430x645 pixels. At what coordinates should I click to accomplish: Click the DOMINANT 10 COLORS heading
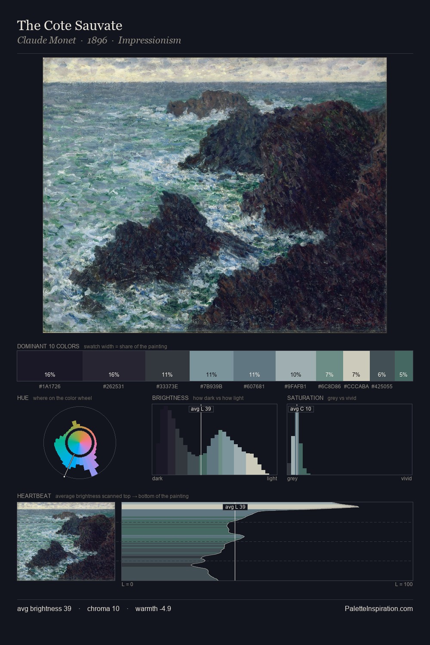coord(48,346)
